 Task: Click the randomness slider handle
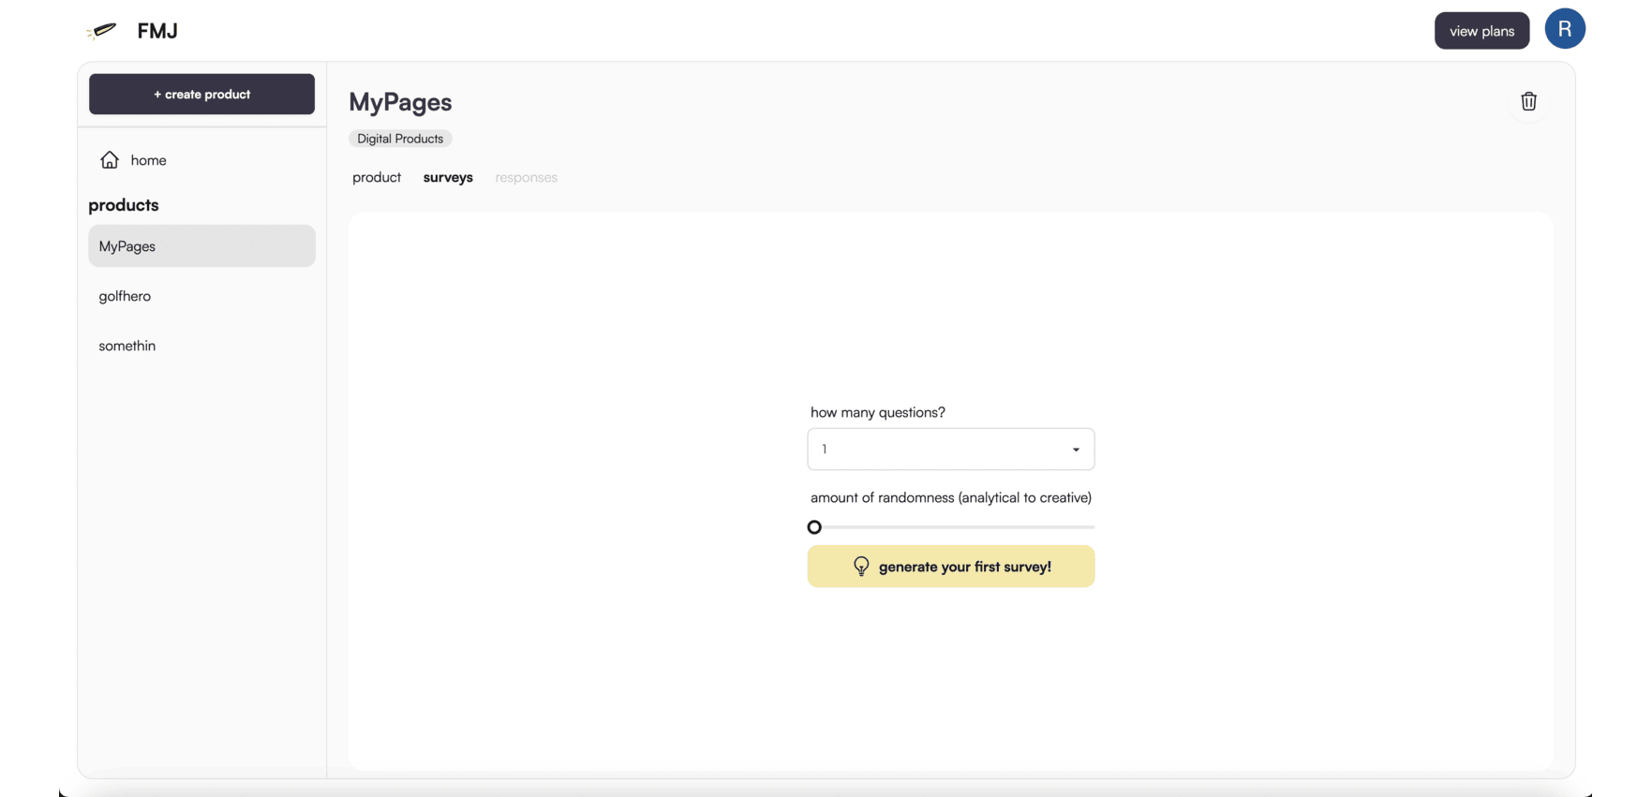tap(814, 527)
